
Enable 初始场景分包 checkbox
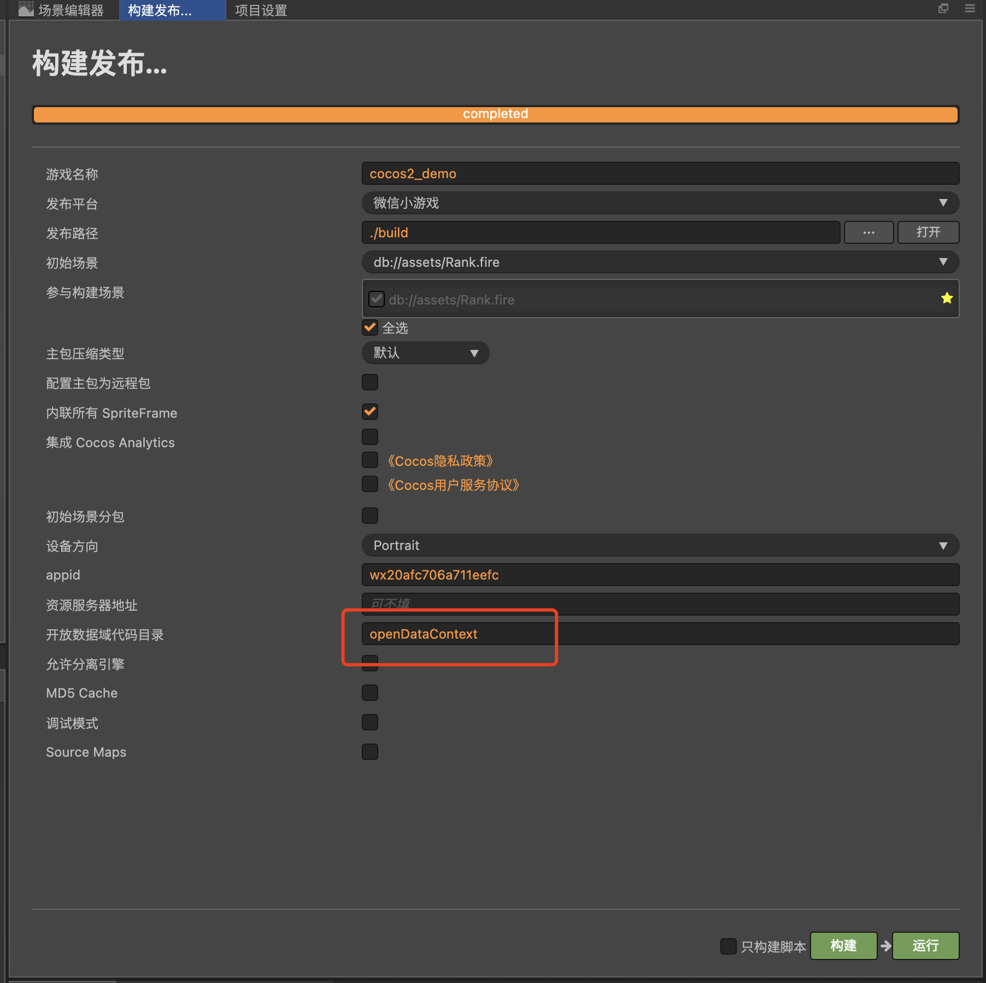coord(370,516)
